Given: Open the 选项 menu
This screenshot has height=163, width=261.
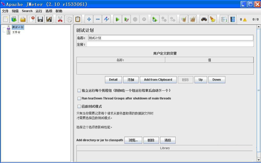Looking at the screenshot, I should click(x=49, y=11).
